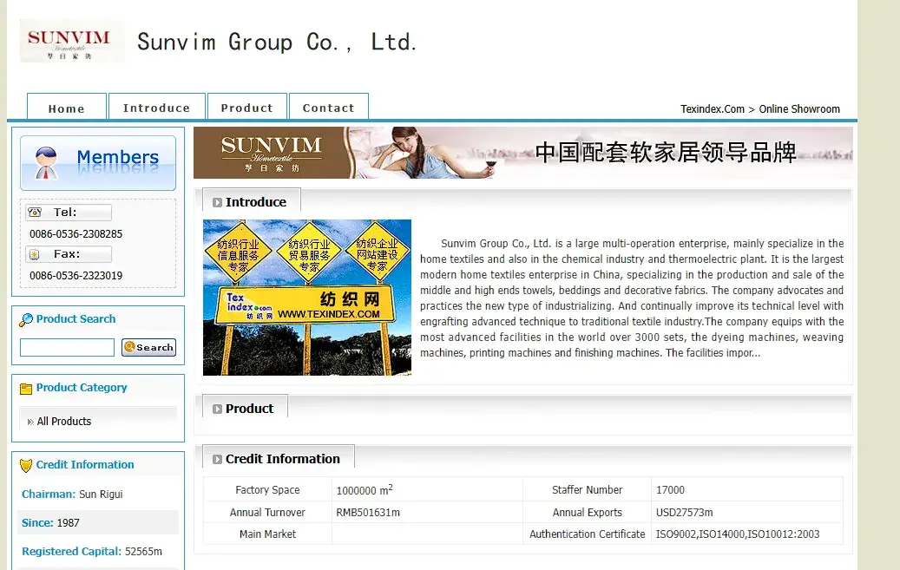Click the arrow icon beside Credit Information heading
900x570 pixels.
(217, 459)
